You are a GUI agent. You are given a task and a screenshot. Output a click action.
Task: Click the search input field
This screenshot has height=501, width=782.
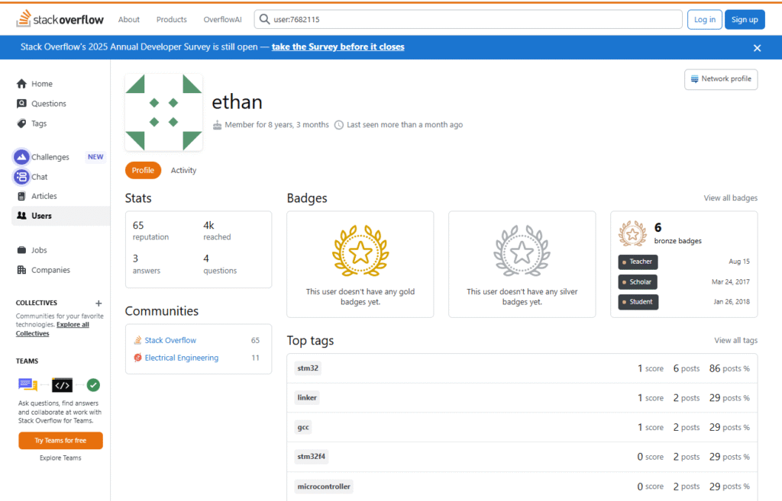(x=468, y=19)
